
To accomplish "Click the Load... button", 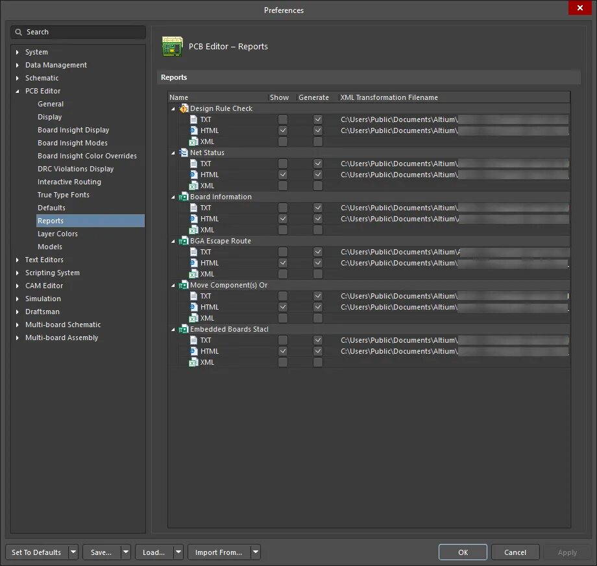I will coord(154,552).
